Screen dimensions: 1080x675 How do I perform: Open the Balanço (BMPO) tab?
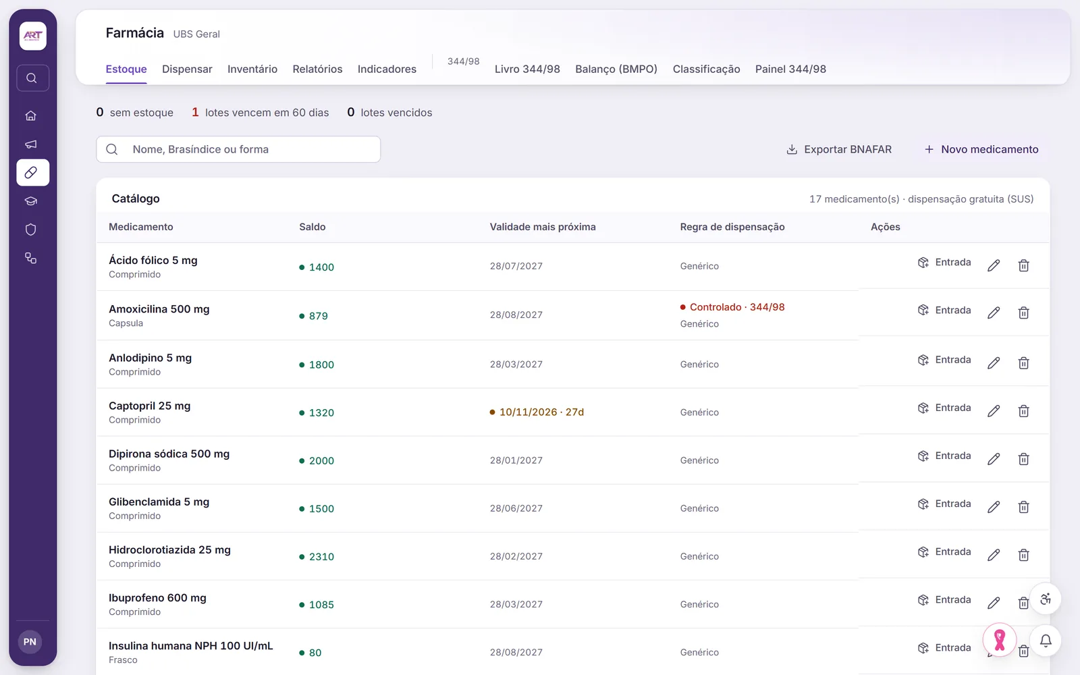(x=616, y=69)
